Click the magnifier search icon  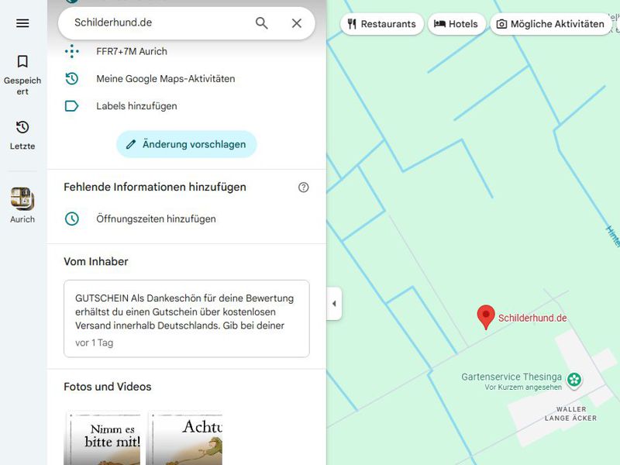(x=262, y=23)
